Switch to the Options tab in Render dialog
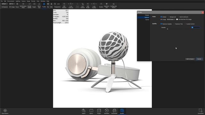The image size is (205, 115). [143, 17]
